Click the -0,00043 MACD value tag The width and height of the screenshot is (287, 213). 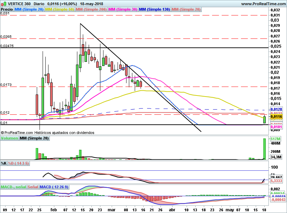coord(278,200)
